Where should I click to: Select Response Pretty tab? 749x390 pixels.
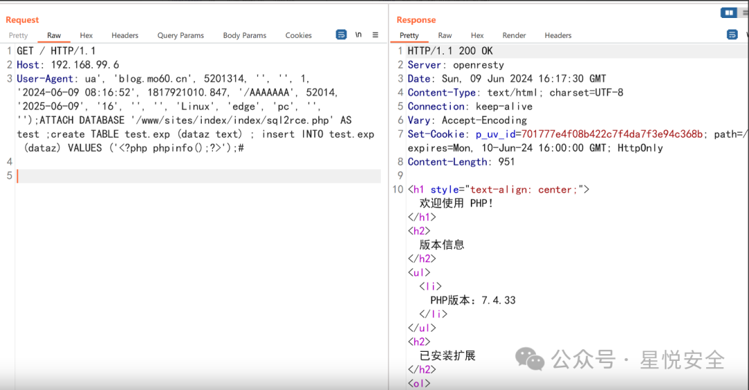tap(409, 35)
